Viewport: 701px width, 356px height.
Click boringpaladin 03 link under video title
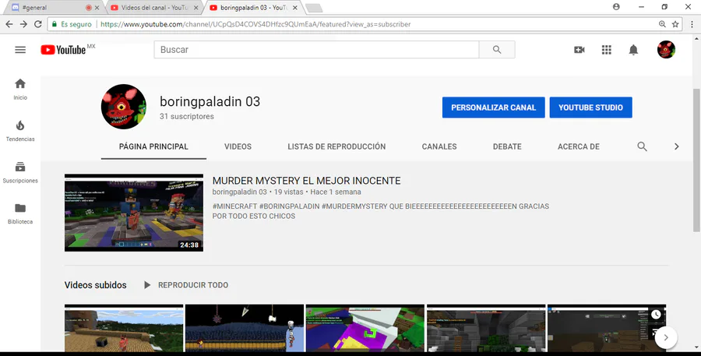tap(240, 192)
